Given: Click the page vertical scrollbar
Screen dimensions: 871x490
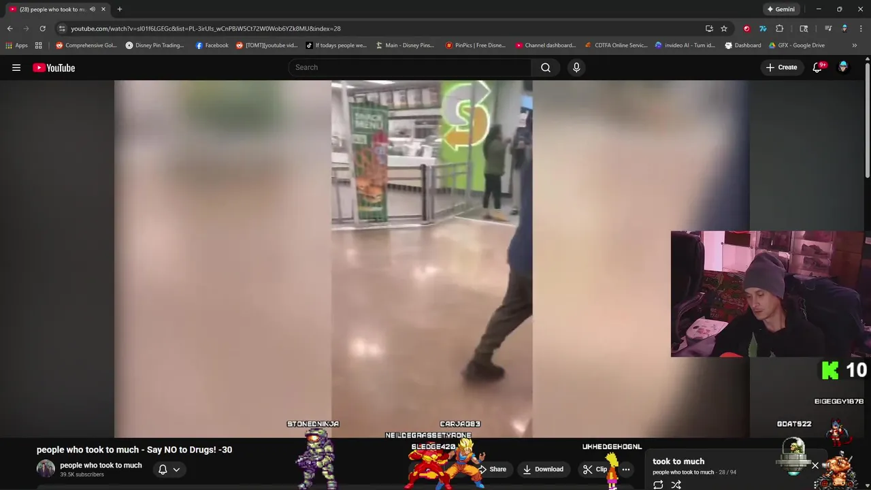Looking at the screenshot, I should click(x=868, y=119).
